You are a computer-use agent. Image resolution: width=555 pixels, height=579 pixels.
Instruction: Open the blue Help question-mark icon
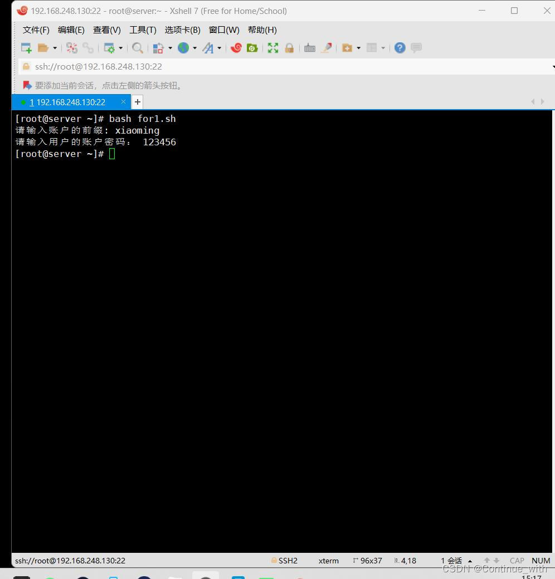(400, 48)
